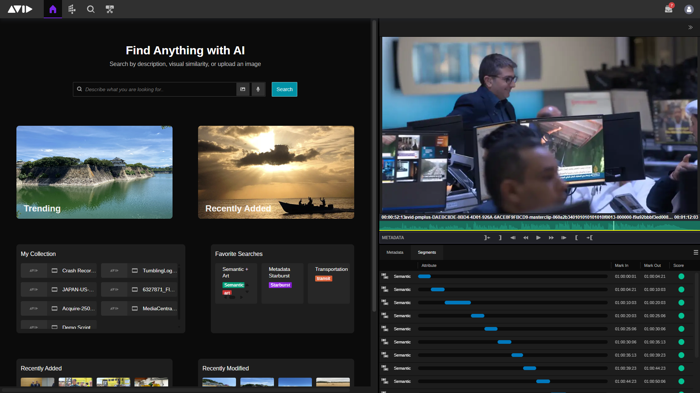Toggle the green score indicator on first Semantic row
The height and width of the screenshot is (393, 700).
[x=682, y=276]
